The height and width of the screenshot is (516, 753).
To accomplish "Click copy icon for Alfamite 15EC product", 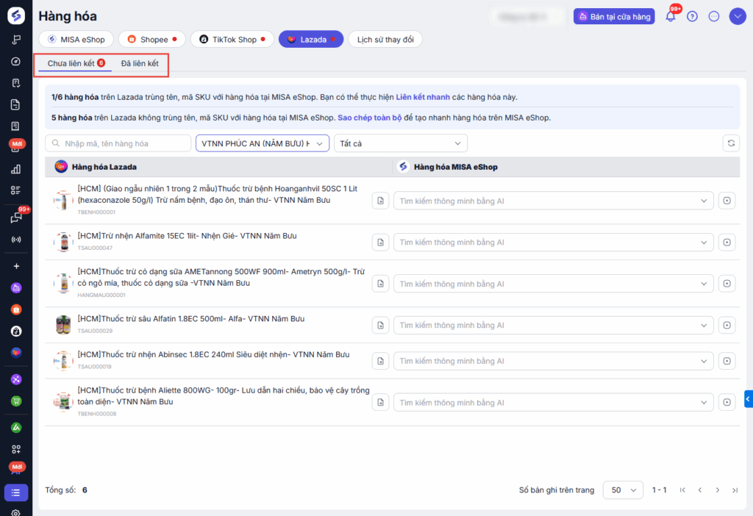I will [x=380, y=243].
